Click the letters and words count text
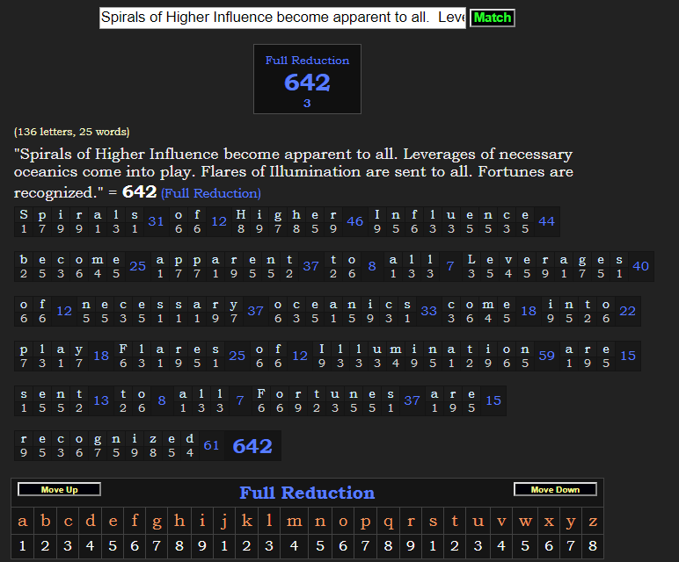The height and width of the screenshot is (562, 679). (x=72, y=132)
